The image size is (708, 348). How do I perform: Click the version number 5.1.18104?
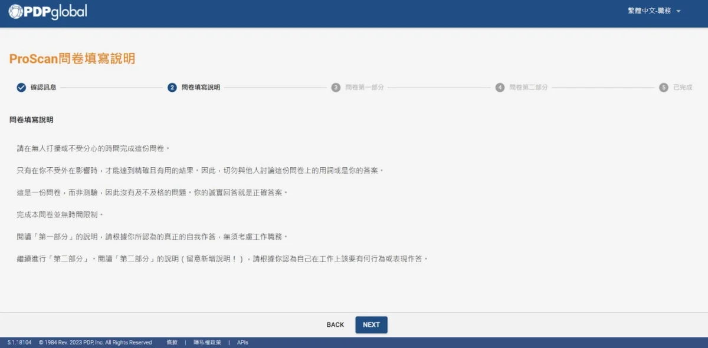point(19,343)
